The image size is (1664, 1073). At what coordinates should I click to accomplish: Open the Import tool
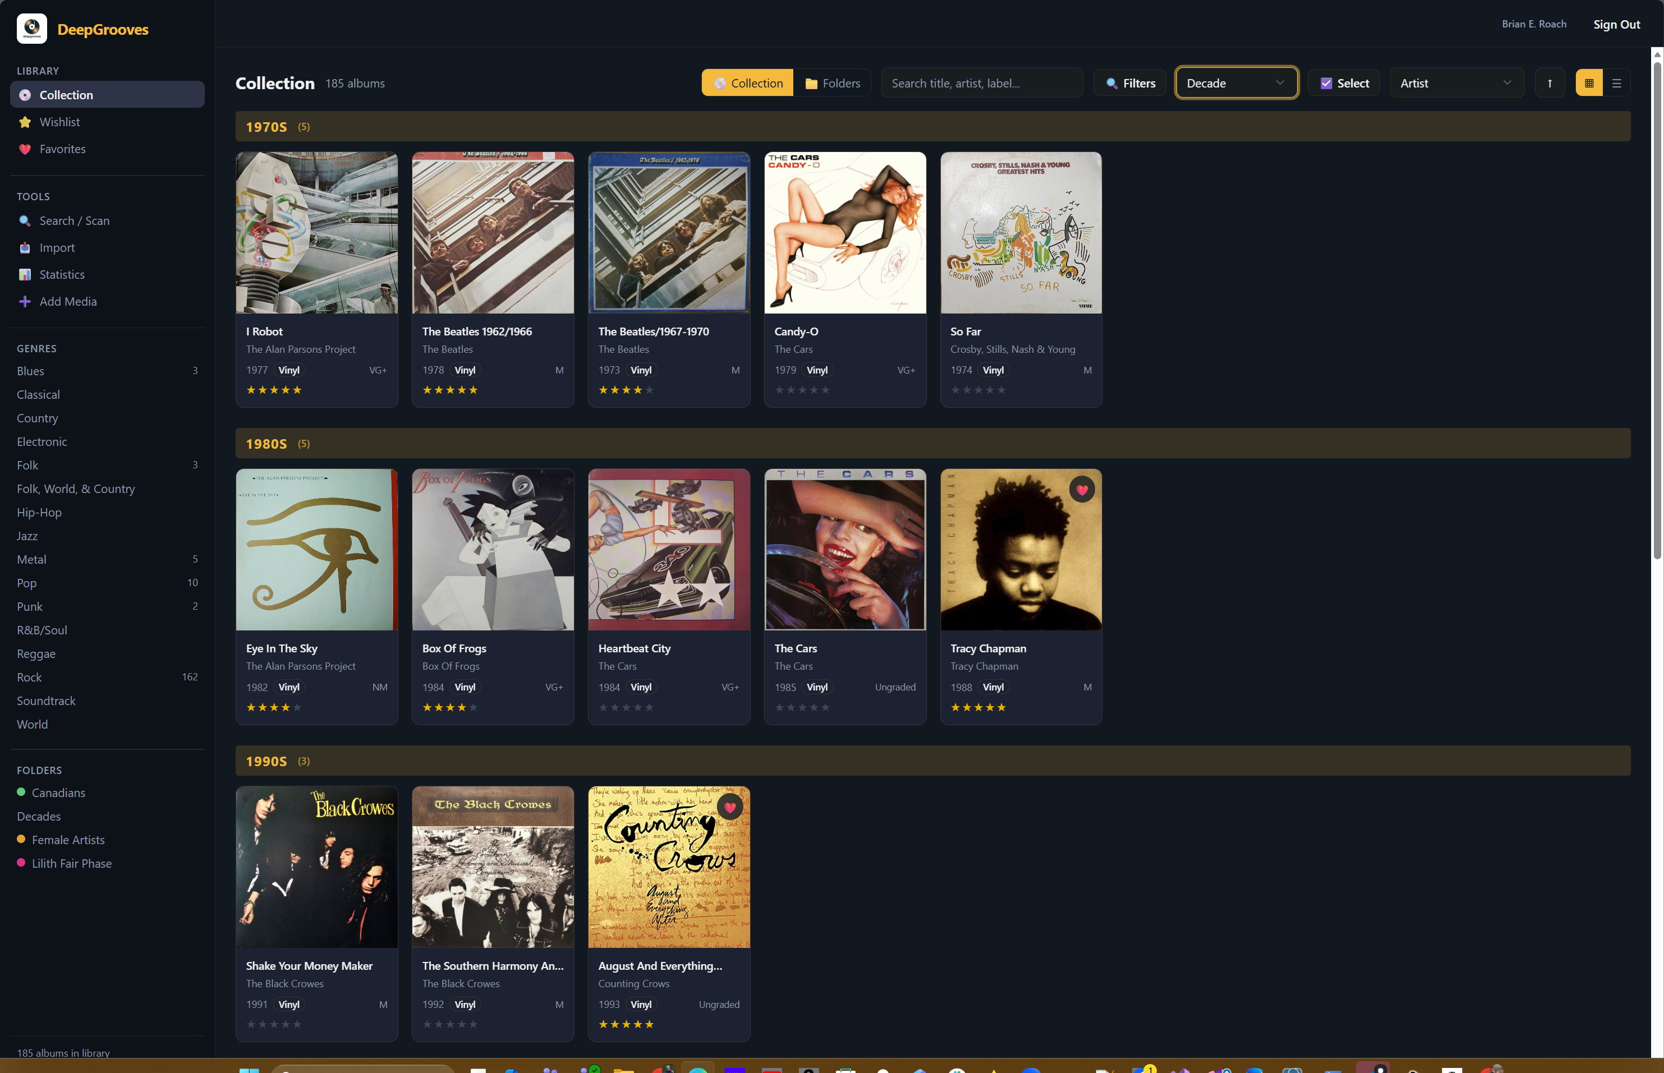(56, 247)
